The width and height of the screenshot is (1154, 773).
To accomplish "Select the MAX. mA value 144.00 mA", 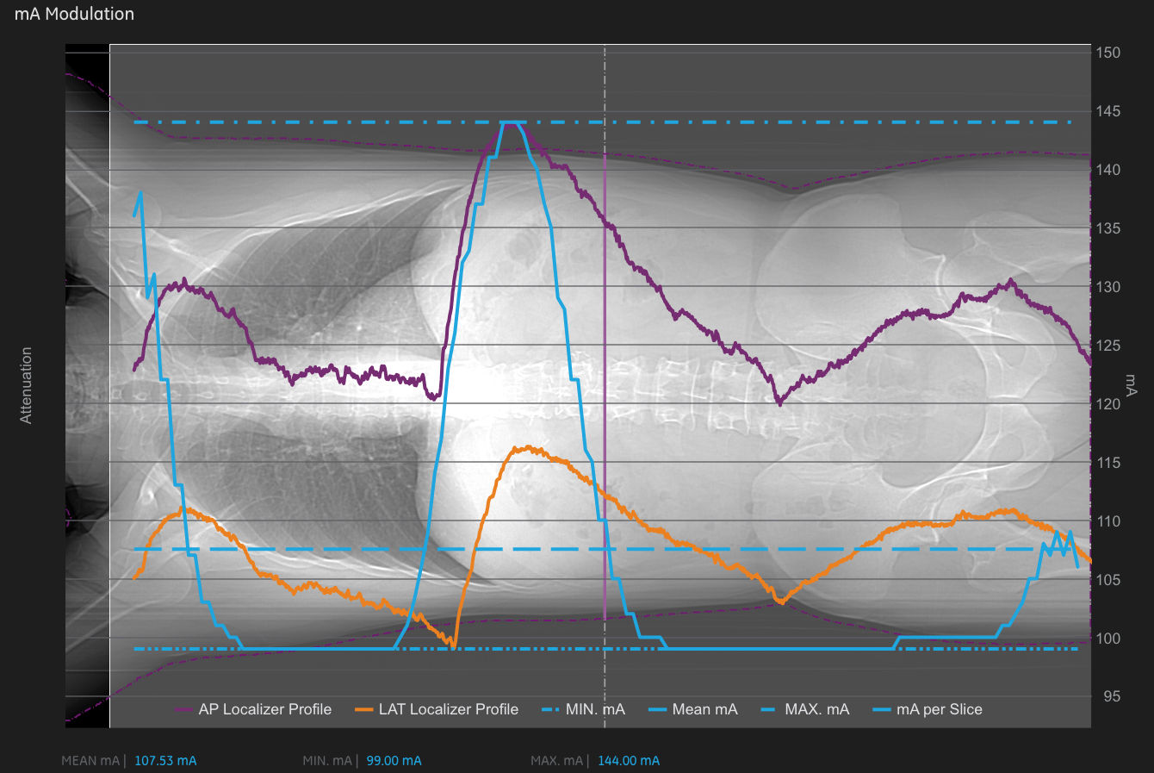I will click(629, 761).
